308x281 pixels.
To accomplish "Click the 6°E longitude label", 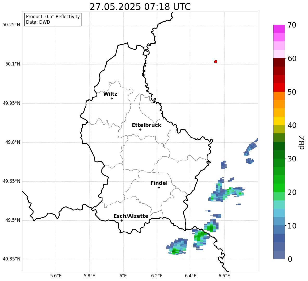I will 123,276.
